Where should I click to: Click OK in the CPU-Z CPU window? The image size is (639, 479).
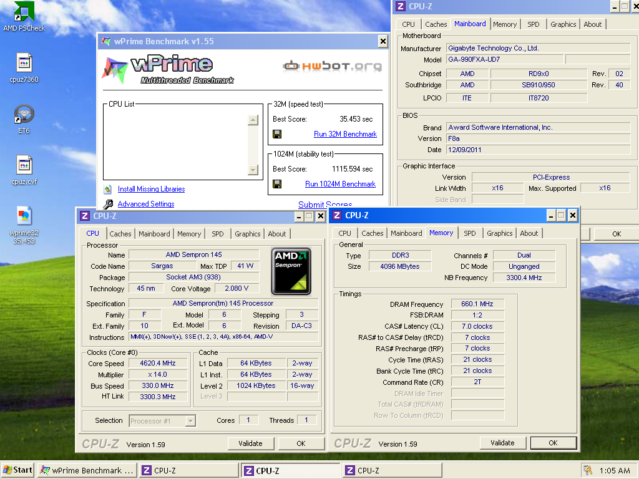tap(301, 443)
